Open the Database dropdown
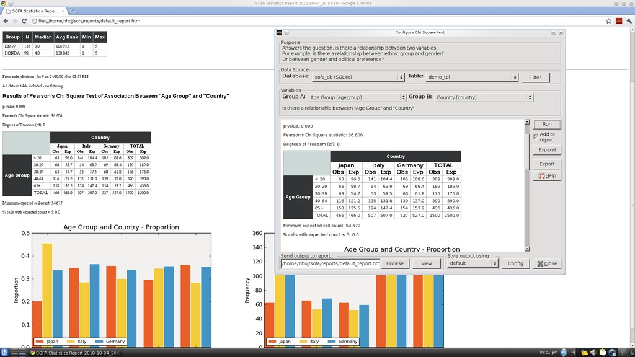635x357 pixels. (358, 77)
